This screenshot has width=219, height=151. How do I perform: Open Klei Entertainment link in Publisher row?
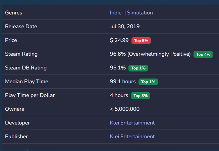click(132, 137)
